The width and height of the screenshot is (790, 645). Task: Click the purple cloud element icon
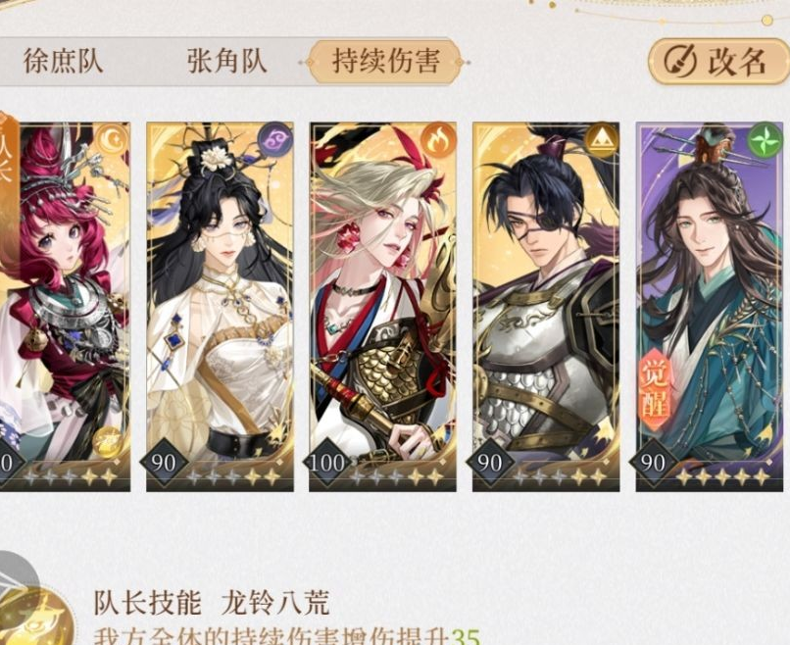click(x=272, y=138)
